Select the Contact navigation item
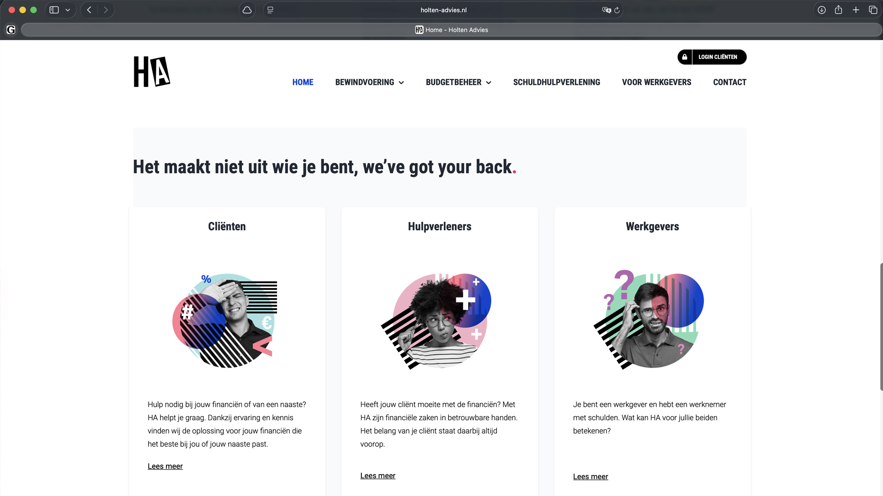The image size is (883, 496). click(x=729, y=82)
